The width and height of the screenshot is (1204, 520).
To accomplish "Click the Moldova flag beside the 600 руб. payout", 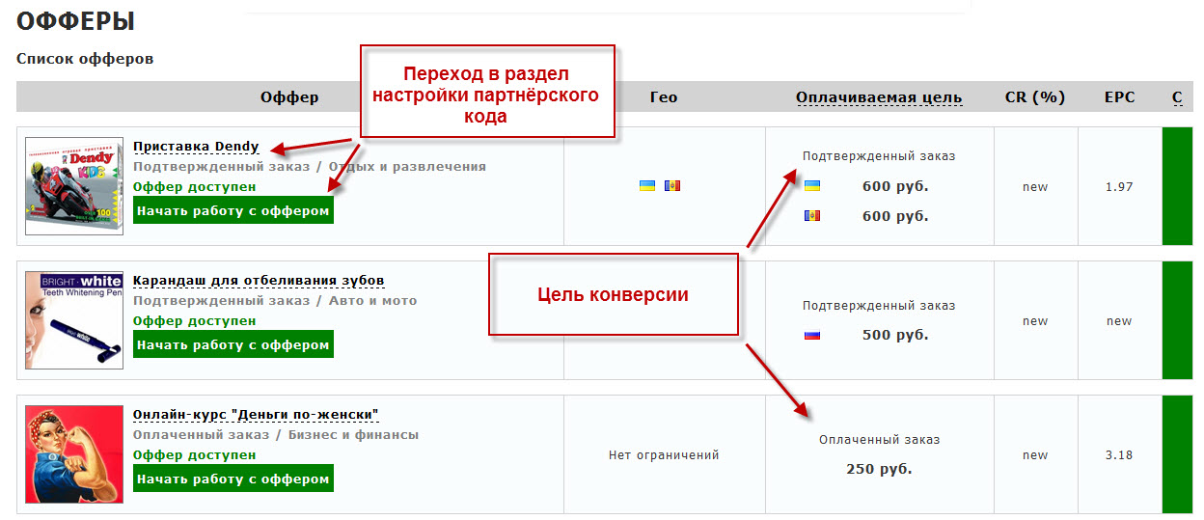I will pyautogui.click(x=812, y=216).
